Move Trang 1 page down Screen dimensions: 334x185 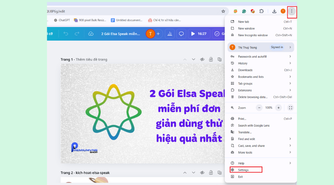(193, 60)
